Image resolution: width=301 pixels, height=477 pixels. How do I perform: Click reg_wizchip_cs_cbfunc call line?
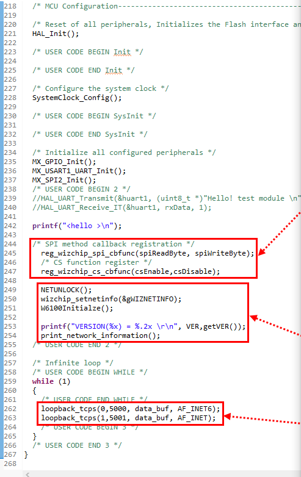pyautogui.click(x=130, y=271)
